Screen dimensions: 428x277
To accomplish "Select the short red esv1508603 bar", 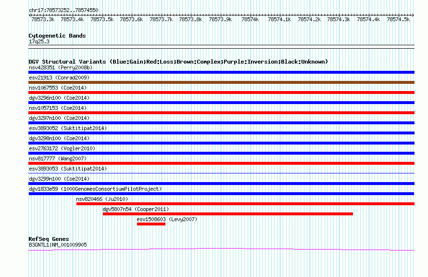I will click(x=151, y=224).
